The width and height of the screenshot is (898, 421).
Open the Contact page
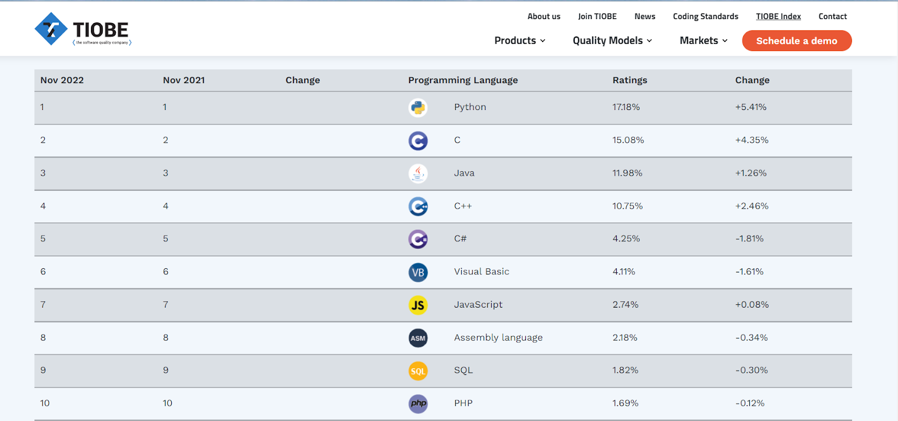pyautogui.click(x=832, y=16)
